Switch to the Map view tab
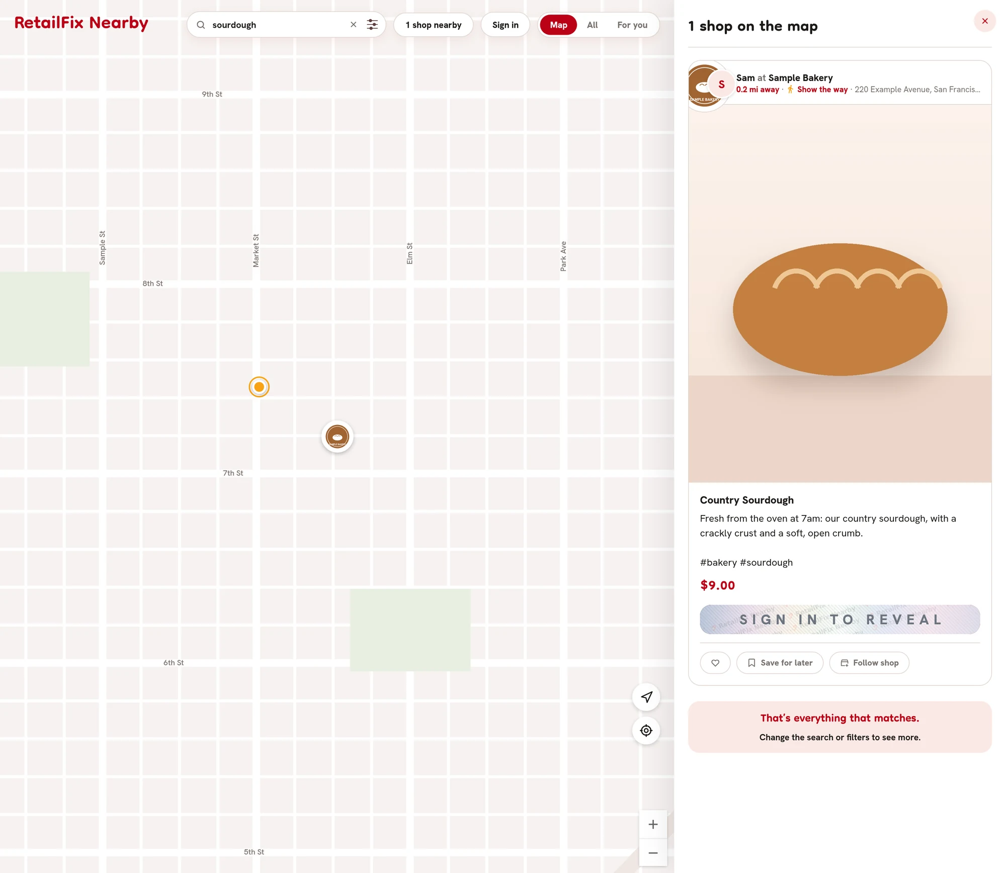This screenshot has height=873, width=1006. [x=558, y=25]
